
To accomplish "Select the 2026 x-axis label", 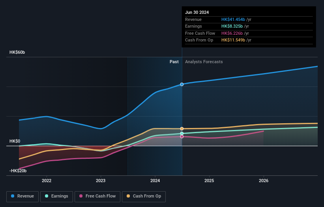I will pyautogui.click(x=264, y=181).
